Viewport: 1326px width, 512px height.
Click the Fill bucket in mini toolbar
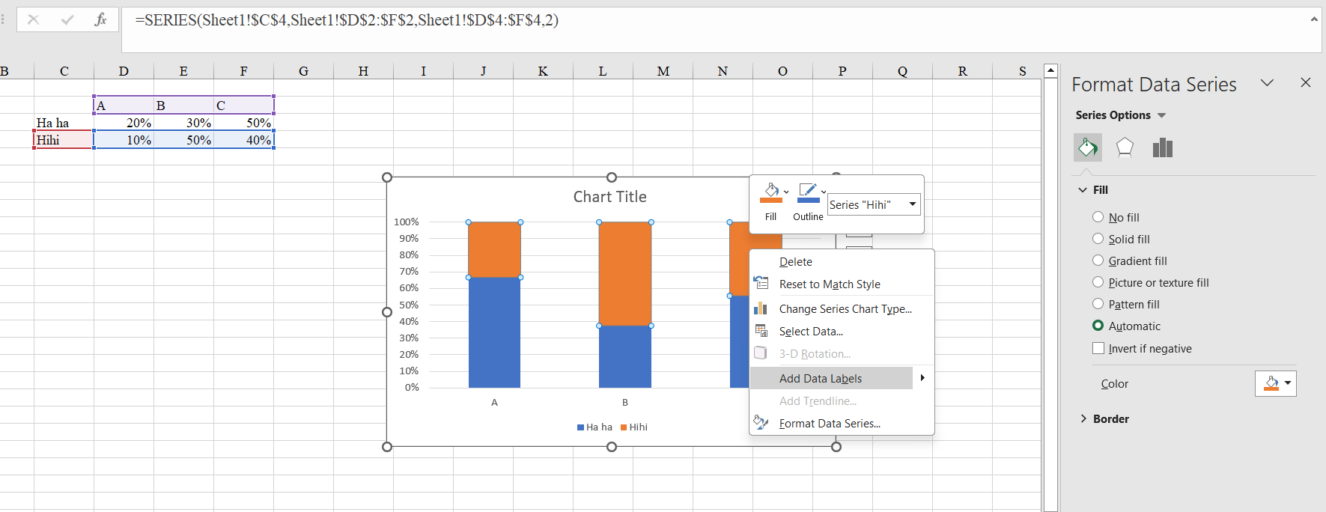coord(770,194)
